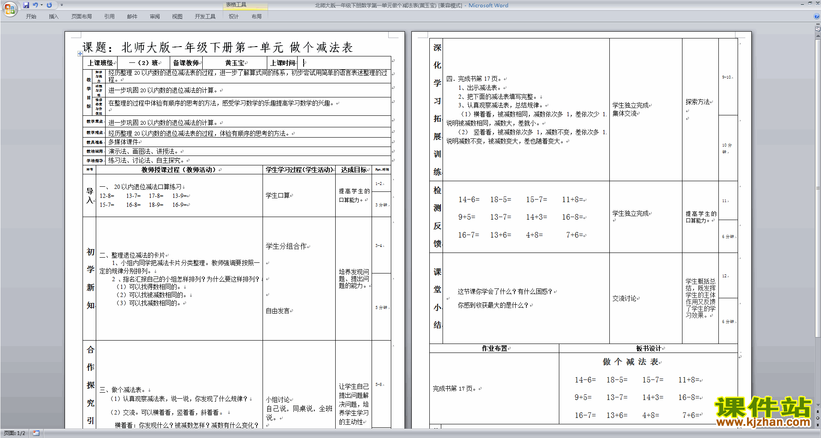This screenshot has width=821, height=438.
Task: Switch to the 视图 tab
Action: [177, 16]
